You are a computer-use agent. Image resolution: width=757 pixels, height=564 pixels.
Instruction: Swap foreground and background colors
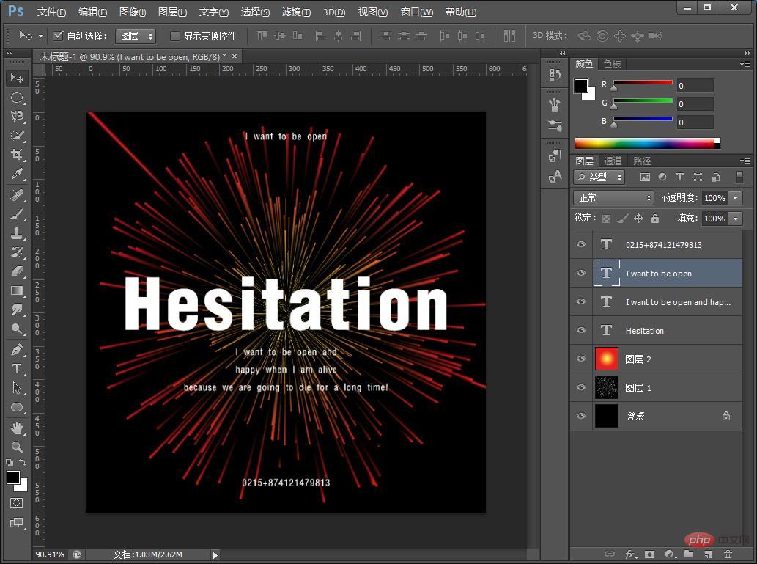[x=23, y=462]
